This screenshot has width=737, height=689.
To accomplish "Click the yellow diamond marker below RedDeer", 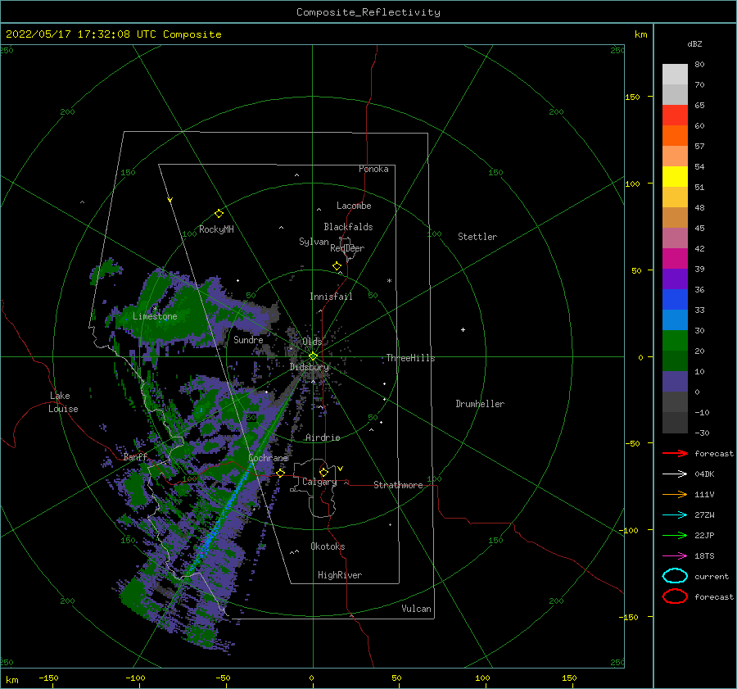I will point(337,266).
